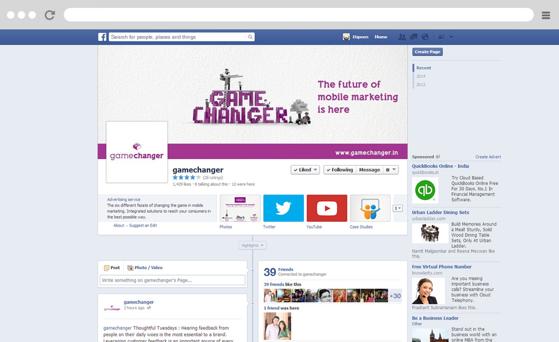
Task: Expand the account menu arrow in navbar
Action: (x=451, y=37)
